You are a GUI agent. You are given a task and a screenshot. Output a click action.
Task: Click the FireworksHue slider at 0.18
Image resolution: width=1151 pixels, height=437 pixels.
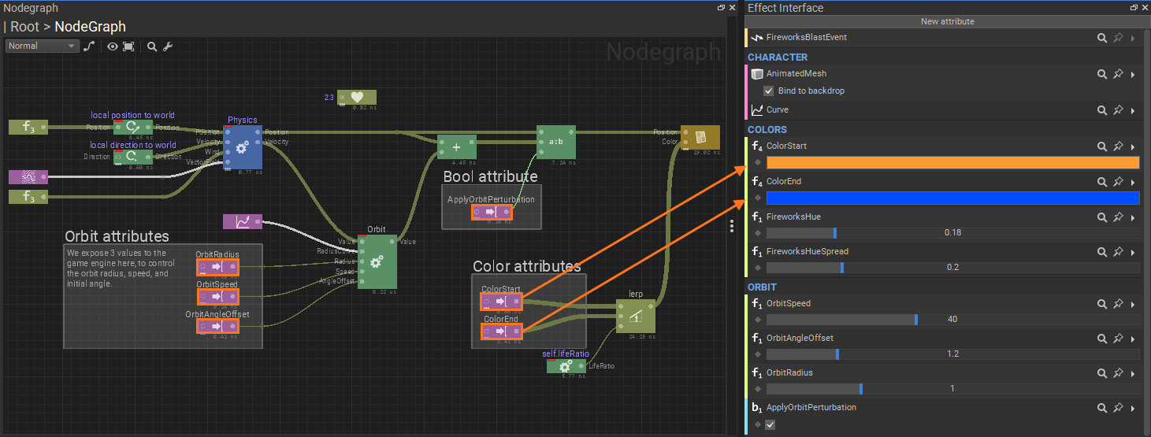pyautogui.click(x=952, y=233)
